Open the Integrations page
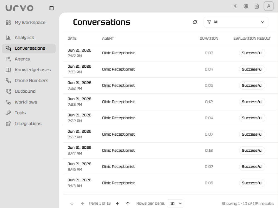The width and height of the screenshot is (278, 208). tap(29, 124)
